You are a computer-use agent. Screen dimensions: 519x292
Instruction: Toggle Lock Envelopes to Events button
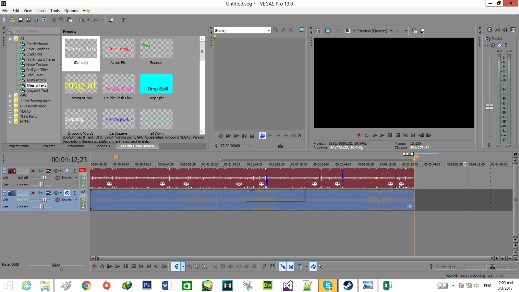point(313,267)
